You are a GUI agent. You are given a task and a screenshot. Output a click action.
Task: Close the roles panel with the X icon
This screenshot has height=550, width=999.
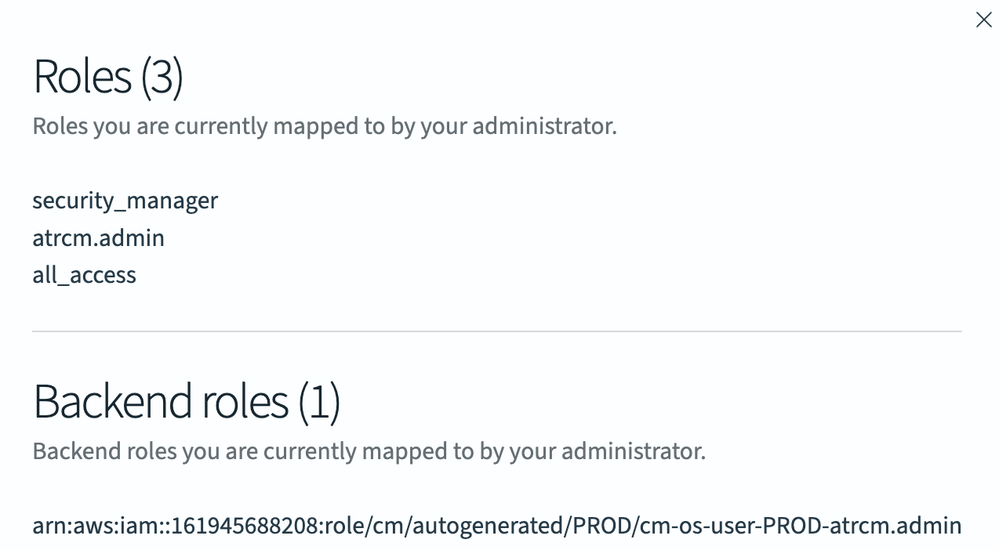click(983, 20)
